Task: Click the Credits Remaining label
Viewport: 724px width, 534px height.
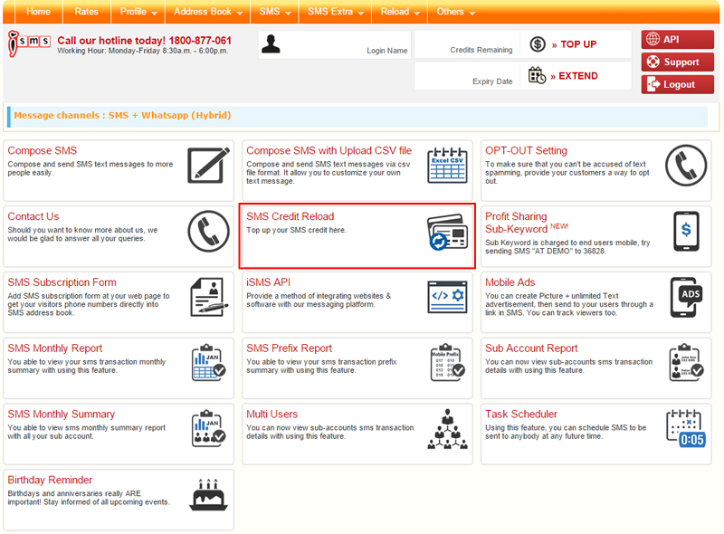Action: click(x=481, y=50)
